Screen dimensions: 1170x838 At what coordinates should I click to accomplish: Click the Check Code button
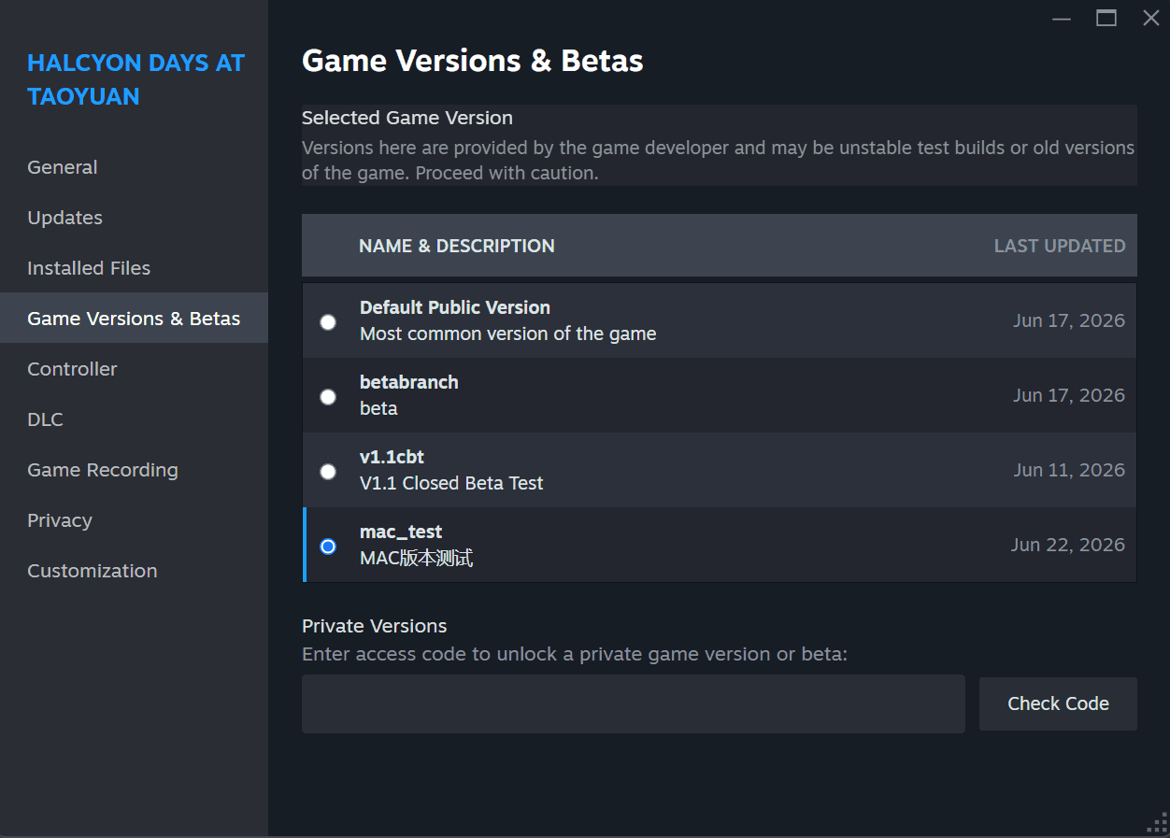click(x=1058, y=703)
